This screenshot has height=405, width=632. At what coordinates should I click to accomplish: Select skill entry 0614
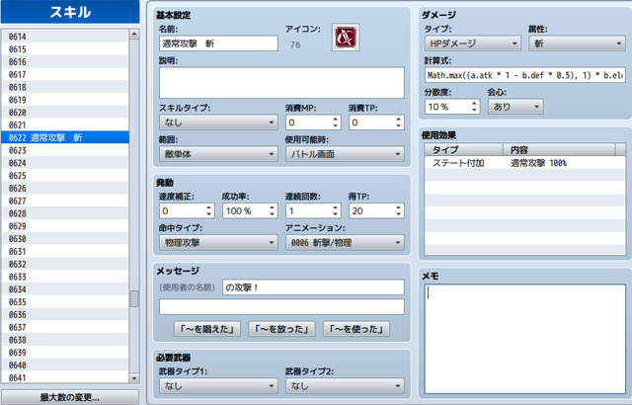click(x=65, y=37)
